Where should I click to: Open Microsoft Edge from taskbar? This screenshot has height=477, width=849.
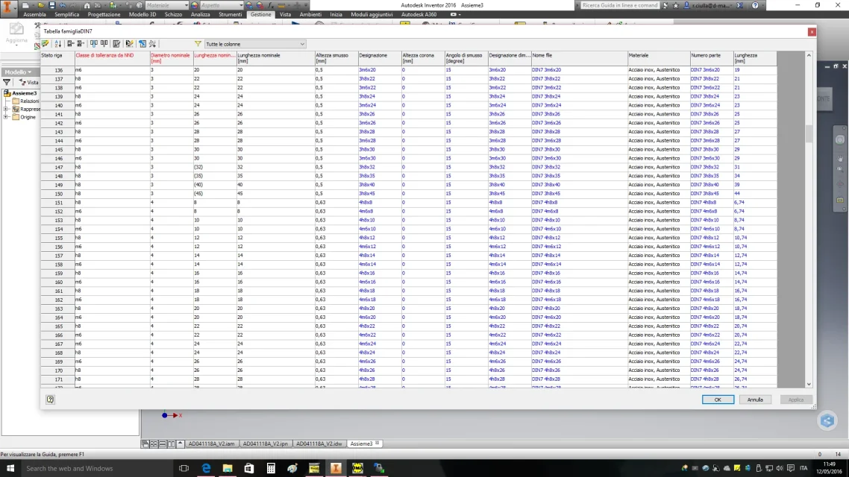[x=206, y=468]
